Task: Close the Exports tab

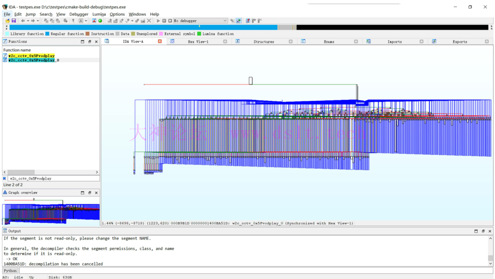Action: 487,41
